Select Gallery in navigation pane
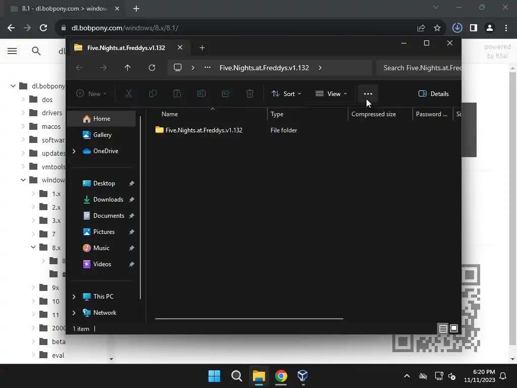Screen dimensions: 517x388 tap(101, 135)
